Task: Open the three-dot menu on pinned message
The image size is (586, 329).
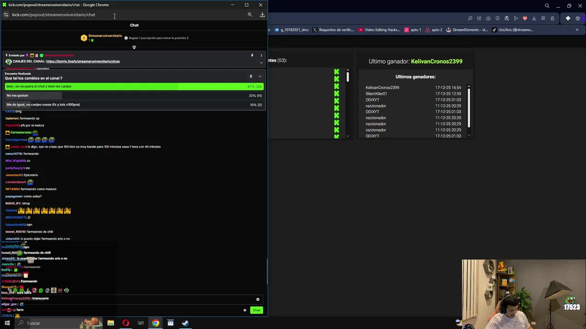Action: [261, 55]
